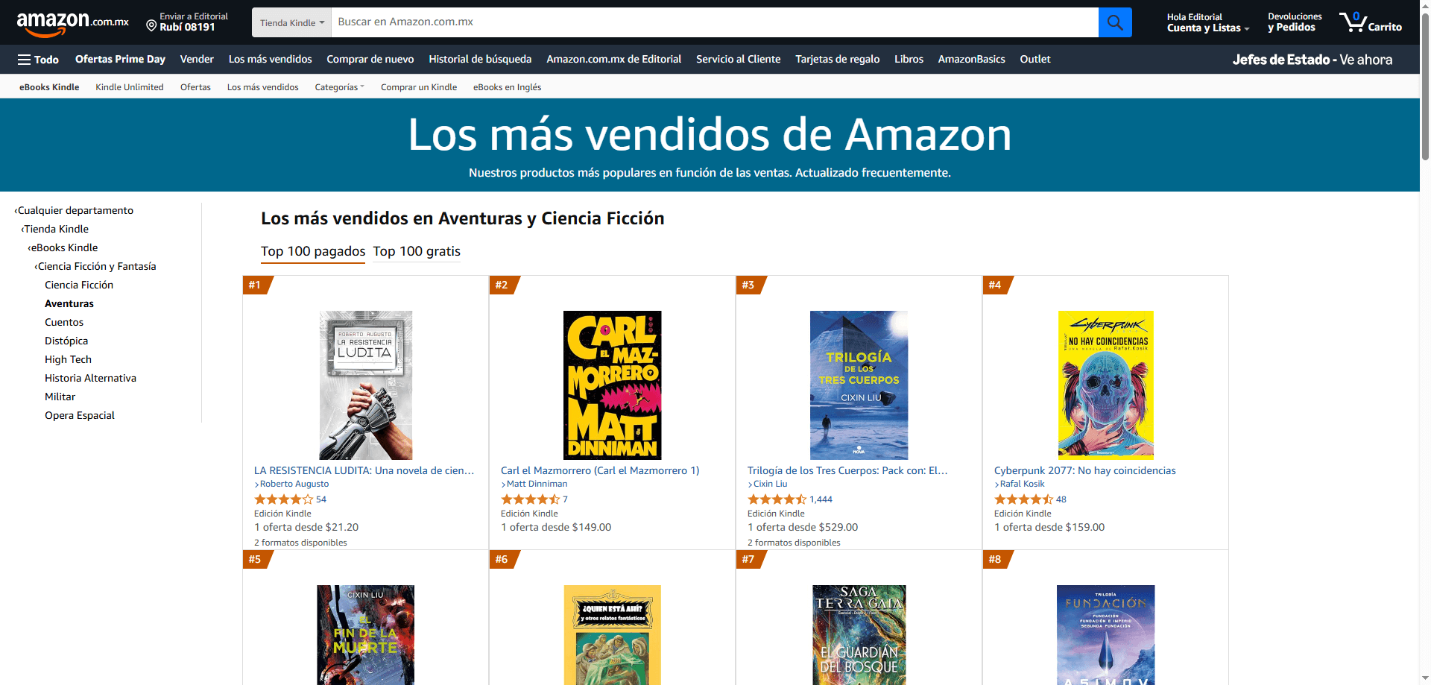Expand the Tienda Kindle search category dropdown
The image size is (1431, 685).
(x=291, y=22)
